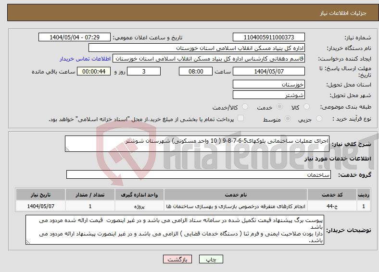Click the جزئیات اطلاعات نیاز page title
Viewport: 379px width, 272px height.
pos(343,13)
